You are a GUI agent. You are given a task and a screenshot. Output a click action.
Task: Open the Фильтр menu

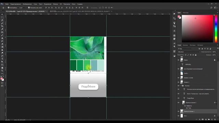click(x=55, y=4)
